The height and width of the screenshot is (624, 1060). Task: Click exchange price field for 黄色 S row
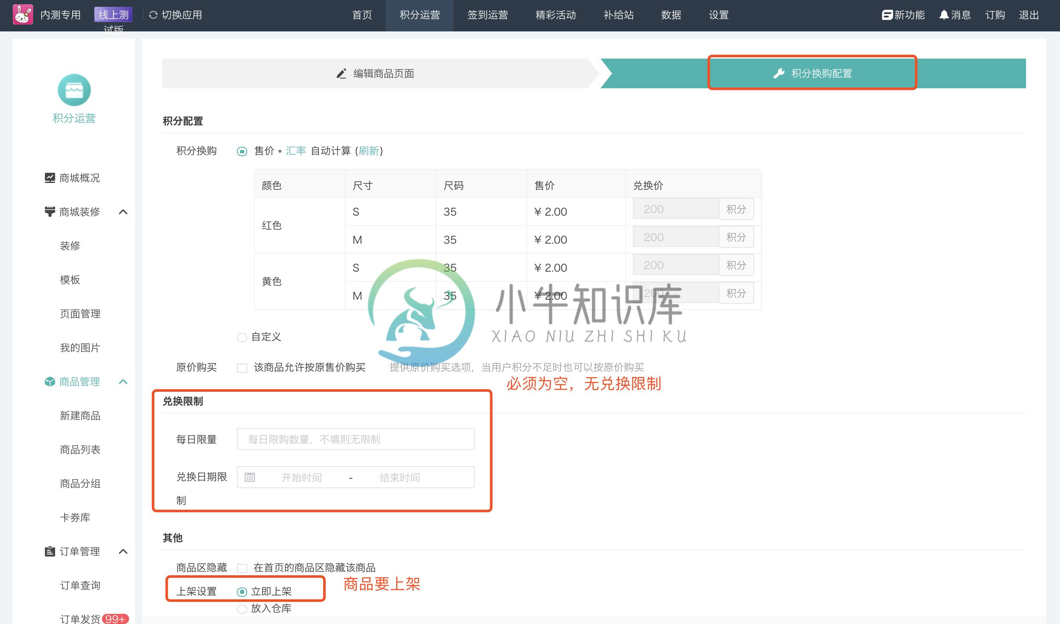pos(676,265)
